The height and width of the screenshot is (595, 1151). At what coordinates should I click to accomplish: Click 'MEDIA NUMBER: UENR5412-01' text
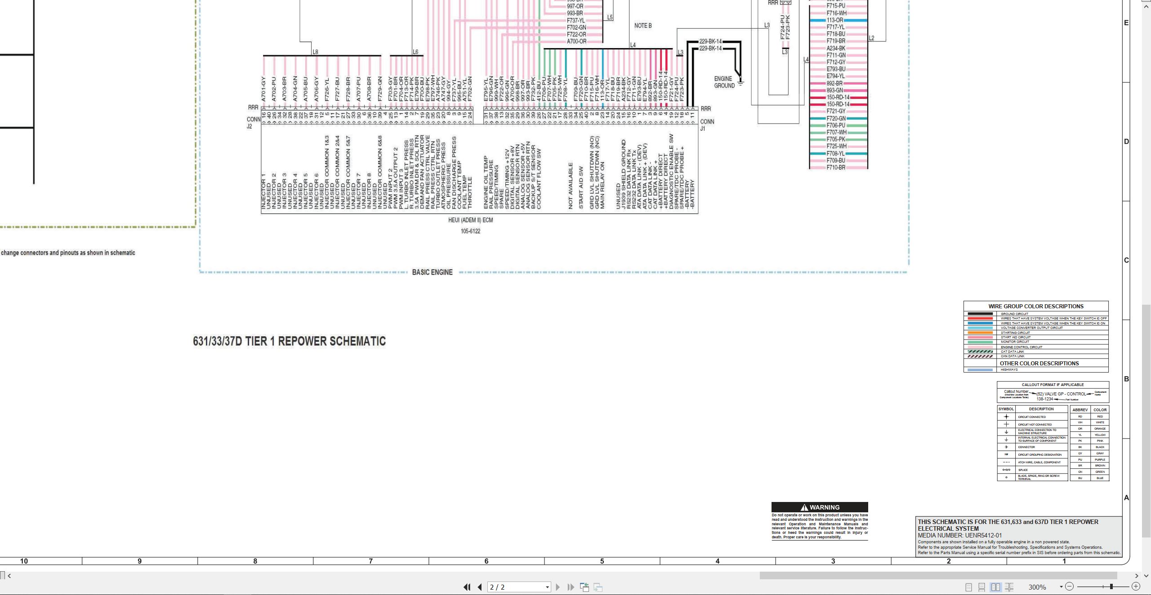click(960, 536)
